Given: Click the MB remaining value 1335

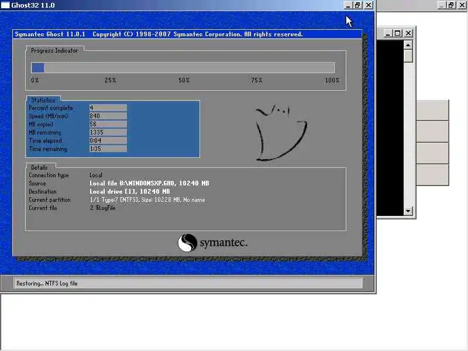Looking at the screenshot, I should pos(108,132).
